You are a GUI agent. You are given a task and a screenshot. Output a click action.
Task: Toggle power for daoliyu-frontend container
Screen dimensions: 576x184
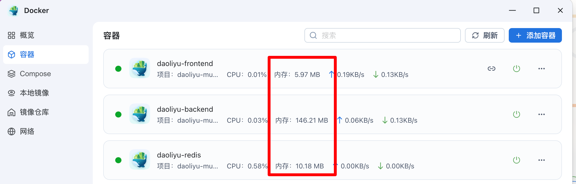pos(516,69)
